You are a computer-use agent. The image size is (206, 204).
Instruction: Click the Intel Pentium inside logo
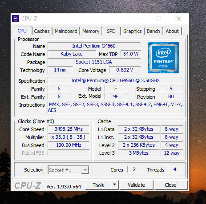pos(163,58)
